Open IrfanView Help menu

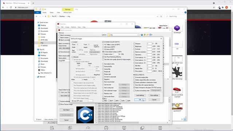click(x=84, y=27)
